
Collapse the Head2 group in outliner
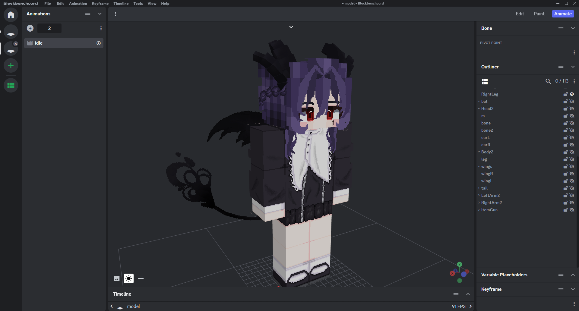click(x=479, y=108)
